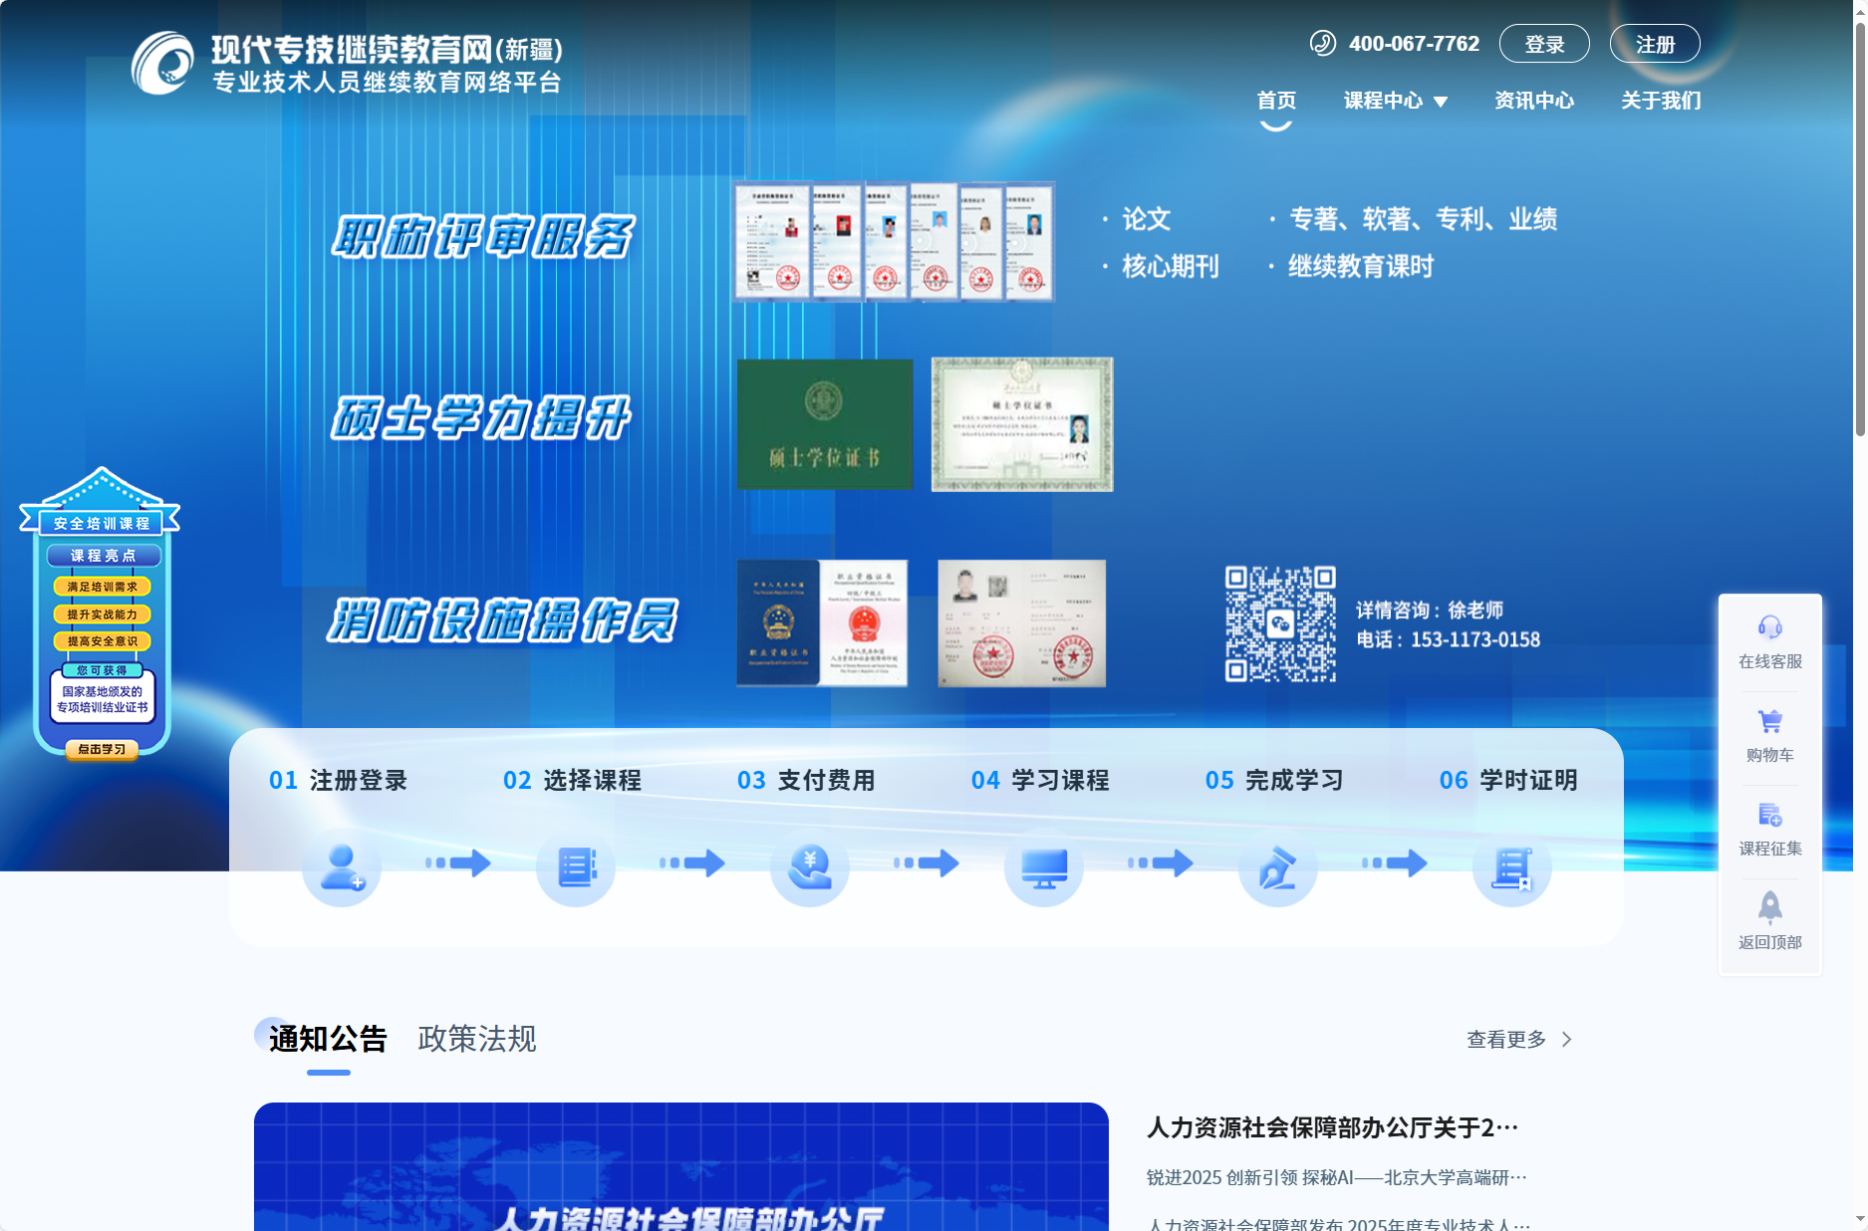Screen dimensions: 1868x1231
Task: Open the 资讯中心 menu item
Action: (x=1534, y=101)
